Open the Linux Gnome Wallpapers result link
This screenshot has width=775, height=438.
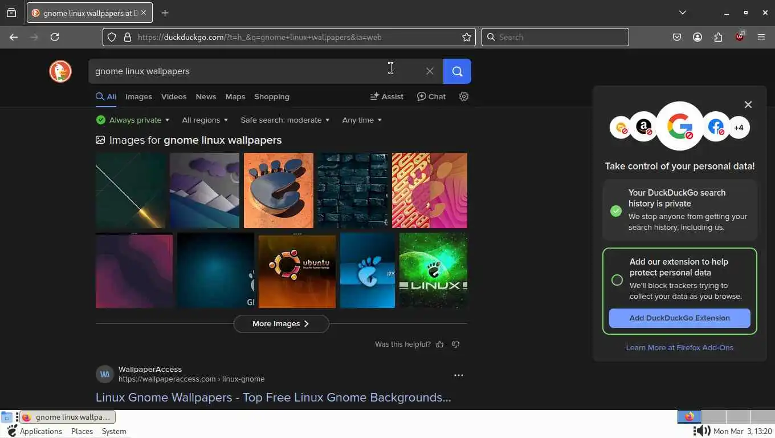pos(274,398)
